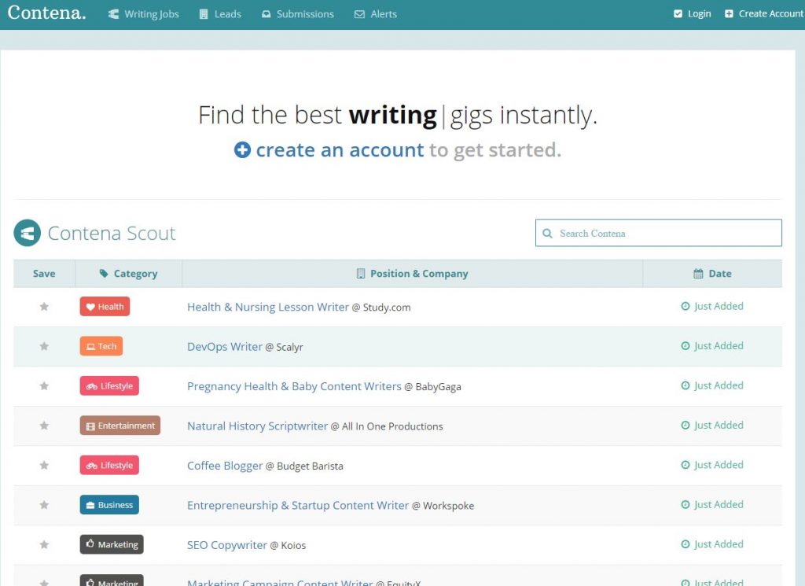Image resolution: width=805 pixels, height=586 pixels.
Task: Click 'Just Added' on the BabyGaga row
Action: point(712,385)
